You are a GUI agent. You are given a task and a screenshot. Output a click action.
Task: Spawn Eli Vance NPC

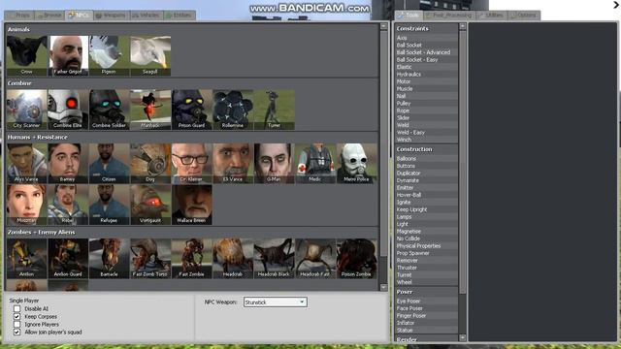pyautogui.click(x=233, y=163)
